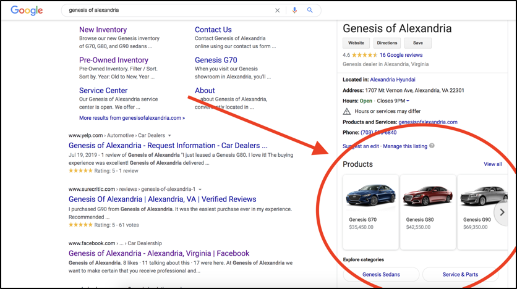Click the Google logo
This screenshot has height=289, width=517.
[27, 10]
